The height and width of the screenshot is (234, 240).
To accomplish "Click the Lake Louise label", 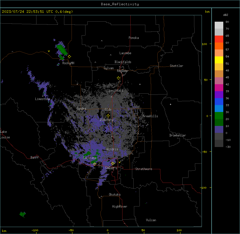I will tap(5, 135).
